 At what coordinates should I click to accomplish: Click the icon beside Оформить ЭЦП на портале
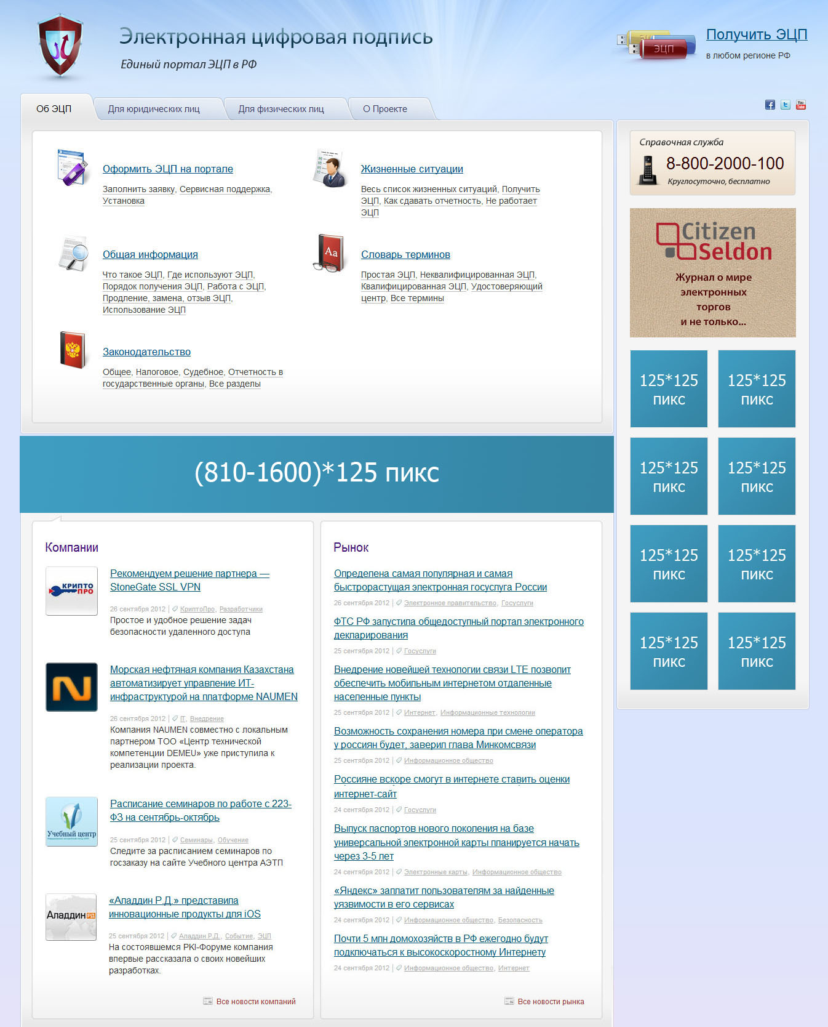tap(72, 167)
